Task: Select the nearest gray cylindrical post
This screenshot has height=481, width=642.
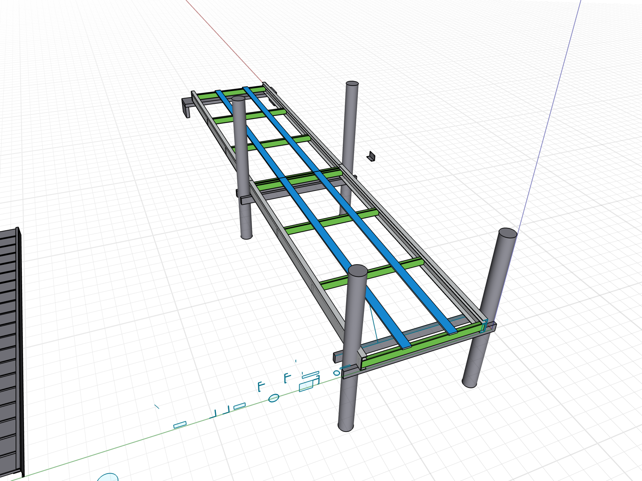Action: 352,348
